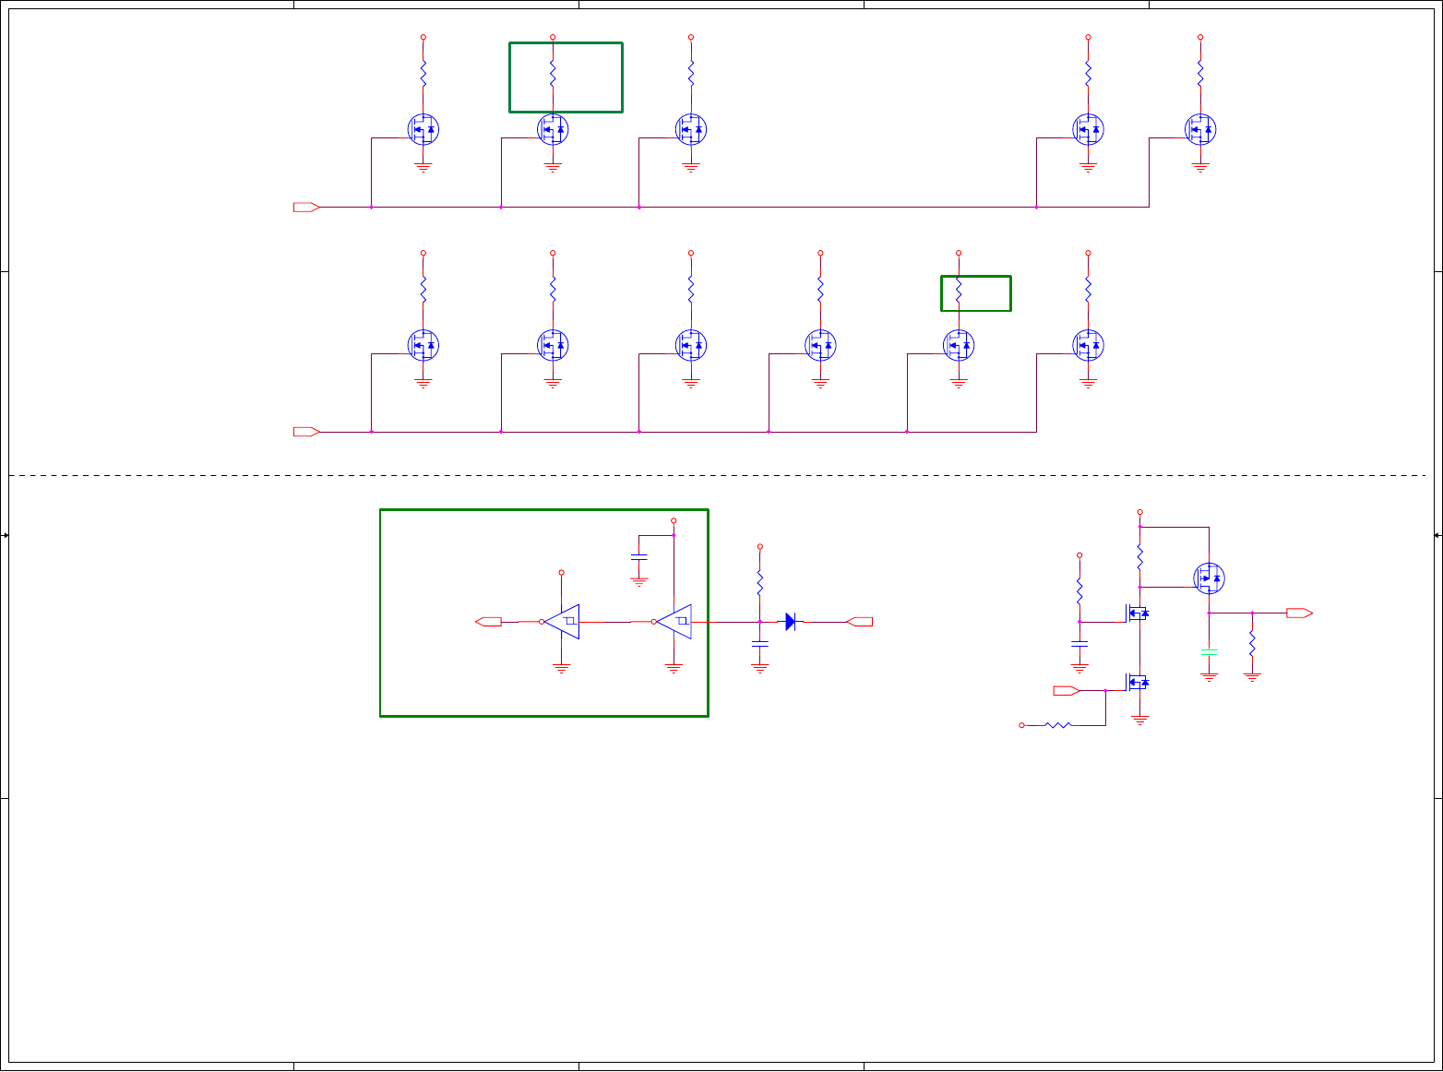
Task: Select the bus input port of the top transistor row
Action: tap(306, 207)
